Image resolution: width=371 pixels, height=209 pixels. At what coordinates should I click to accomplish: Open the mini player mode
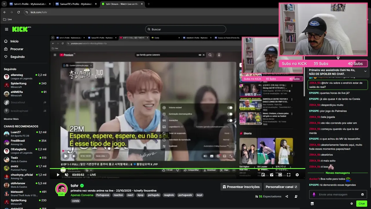click(x=263, y=175)
